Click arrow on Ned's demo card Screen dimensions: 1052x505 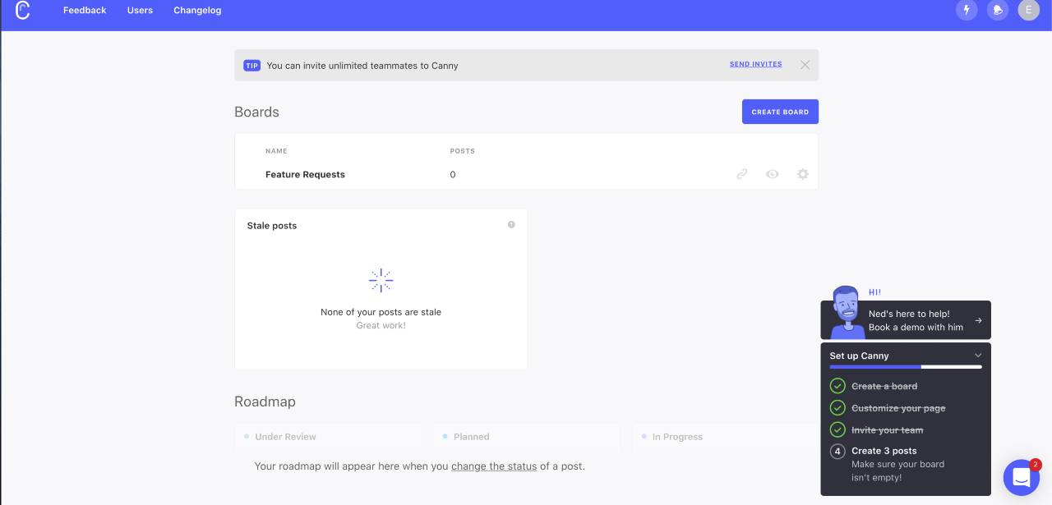coord(978,320)
